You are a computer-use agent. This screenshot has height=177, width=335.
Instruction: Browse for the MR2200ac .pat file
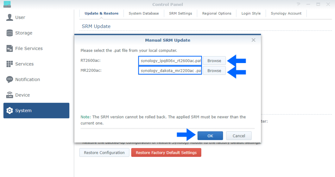tap(214, 71)
